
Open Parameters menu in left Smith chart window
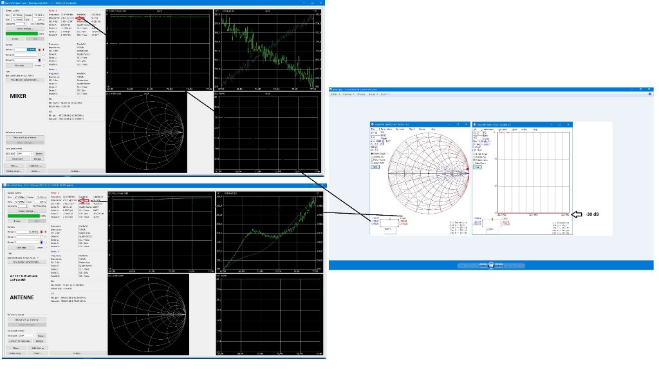tap(385, 129)
